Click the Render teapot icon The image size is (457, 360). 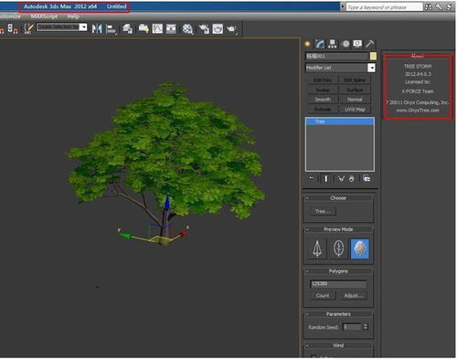coord(232,29)
